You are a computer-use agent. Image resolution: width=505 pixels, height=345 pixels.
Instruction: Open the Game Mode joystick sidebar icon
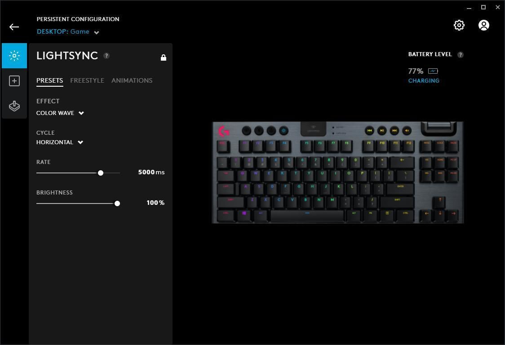click(x=14, y=106)
